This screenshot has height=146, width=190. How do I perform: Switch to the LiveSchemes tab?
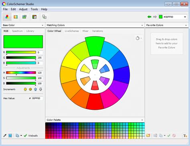pyautogui.click(x=72, y=31)
